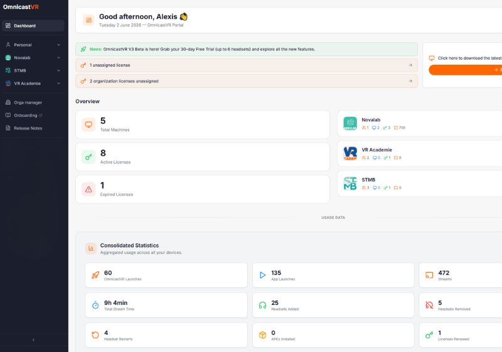
Task: Click Novalab's 749 streams count
Action: point(402,128)
